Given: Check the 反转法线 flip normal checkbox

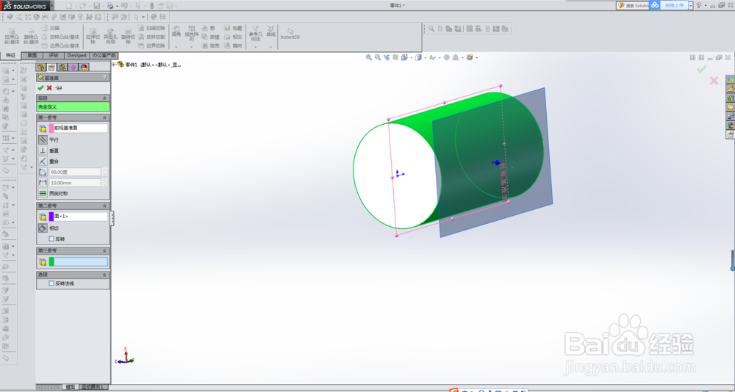Looking at the screenshot, I should click(51, 283).
